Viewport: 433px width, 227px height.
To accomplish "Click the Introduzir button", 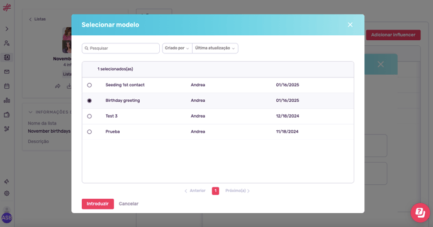I will point(98,204).
